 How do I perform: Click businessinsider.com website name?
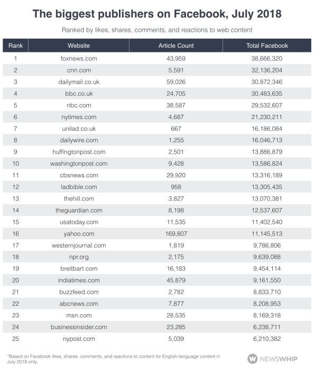79,327
